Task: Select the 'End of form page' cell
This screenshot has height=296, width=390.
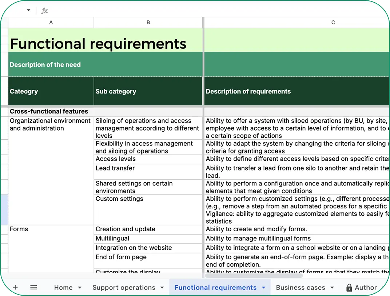Action: click(x=148, y=261)
